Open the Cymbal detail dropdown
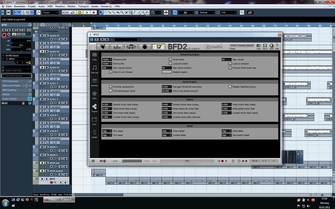This screenshot has height=209, width=335. coord(167,135)
